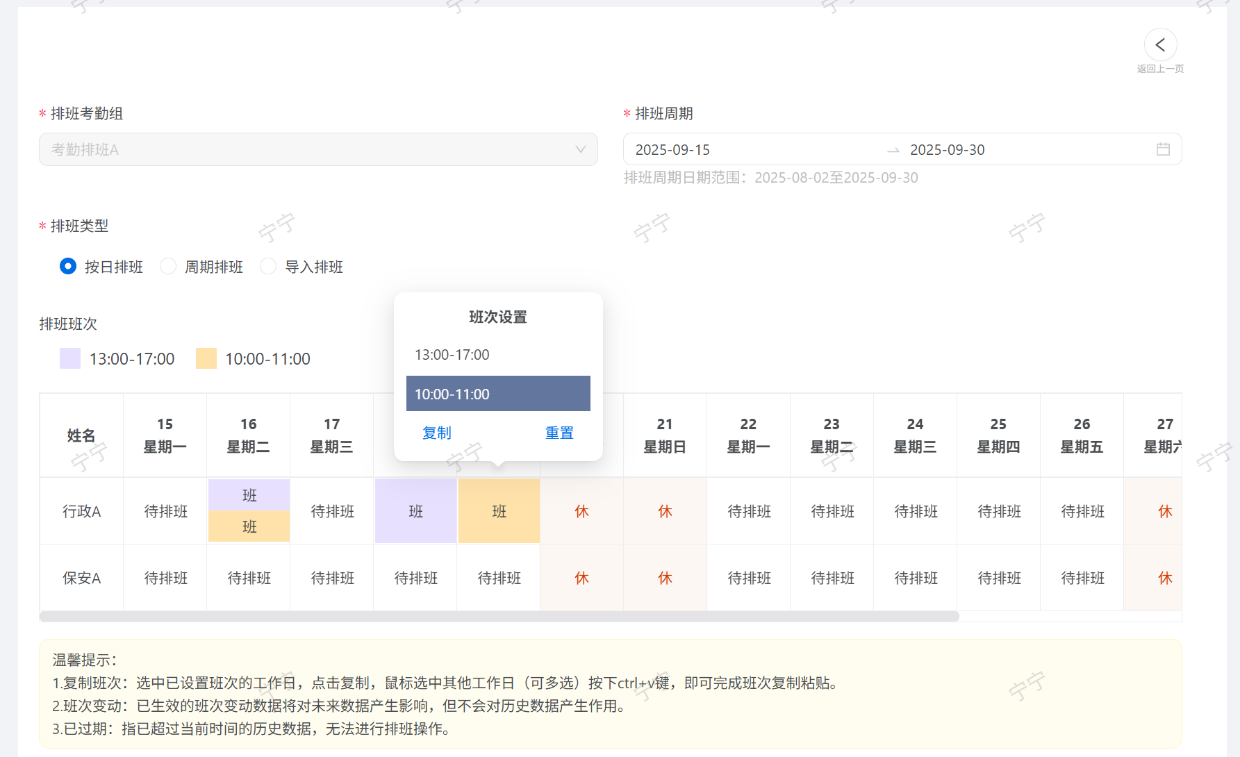The width and height of the screenshot is (1240, 757).
Task: Click the orange 10:00-11:00 legend swatch
Action: click(x=206, y=358)
